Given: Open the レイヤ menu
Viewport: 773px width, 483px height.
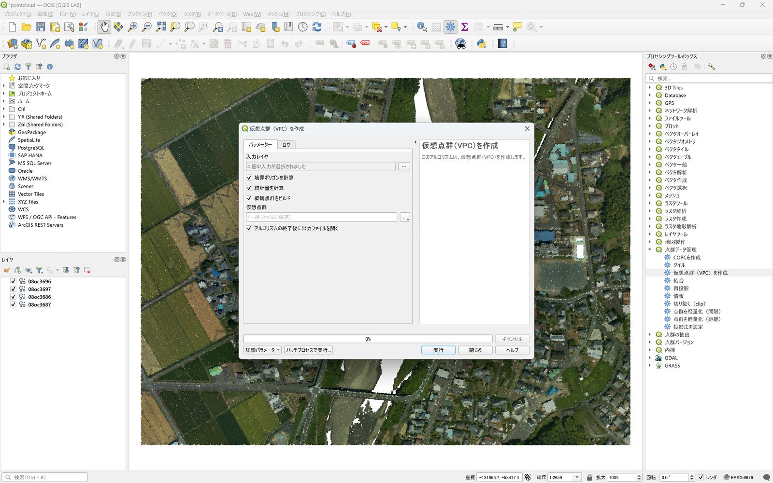Looking at the screenshot, I should tap(90, 14).
